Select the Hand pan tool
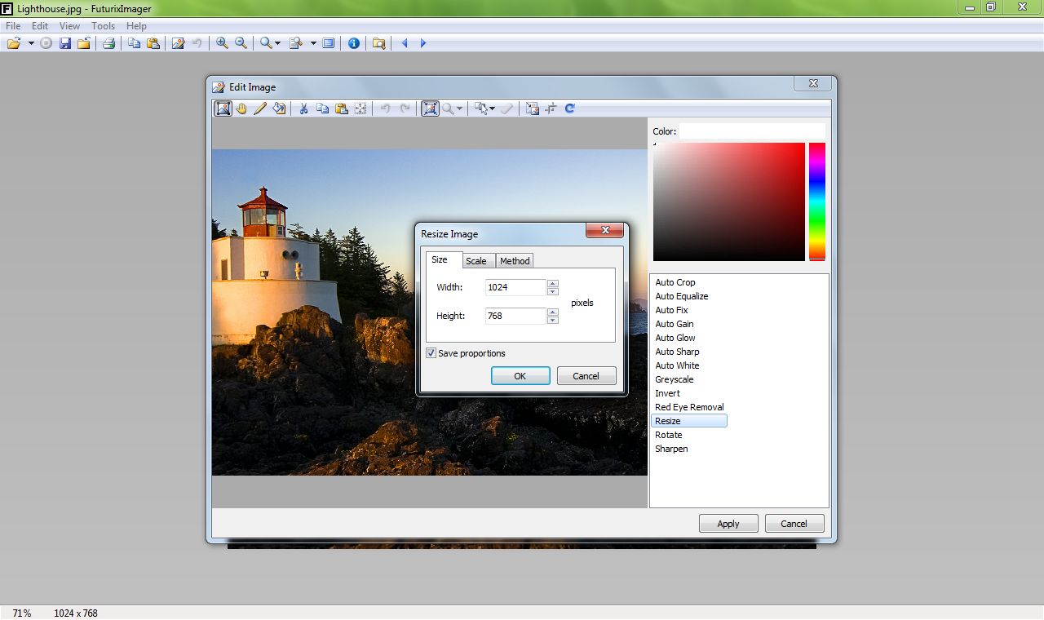 click(x=241, y=108)
